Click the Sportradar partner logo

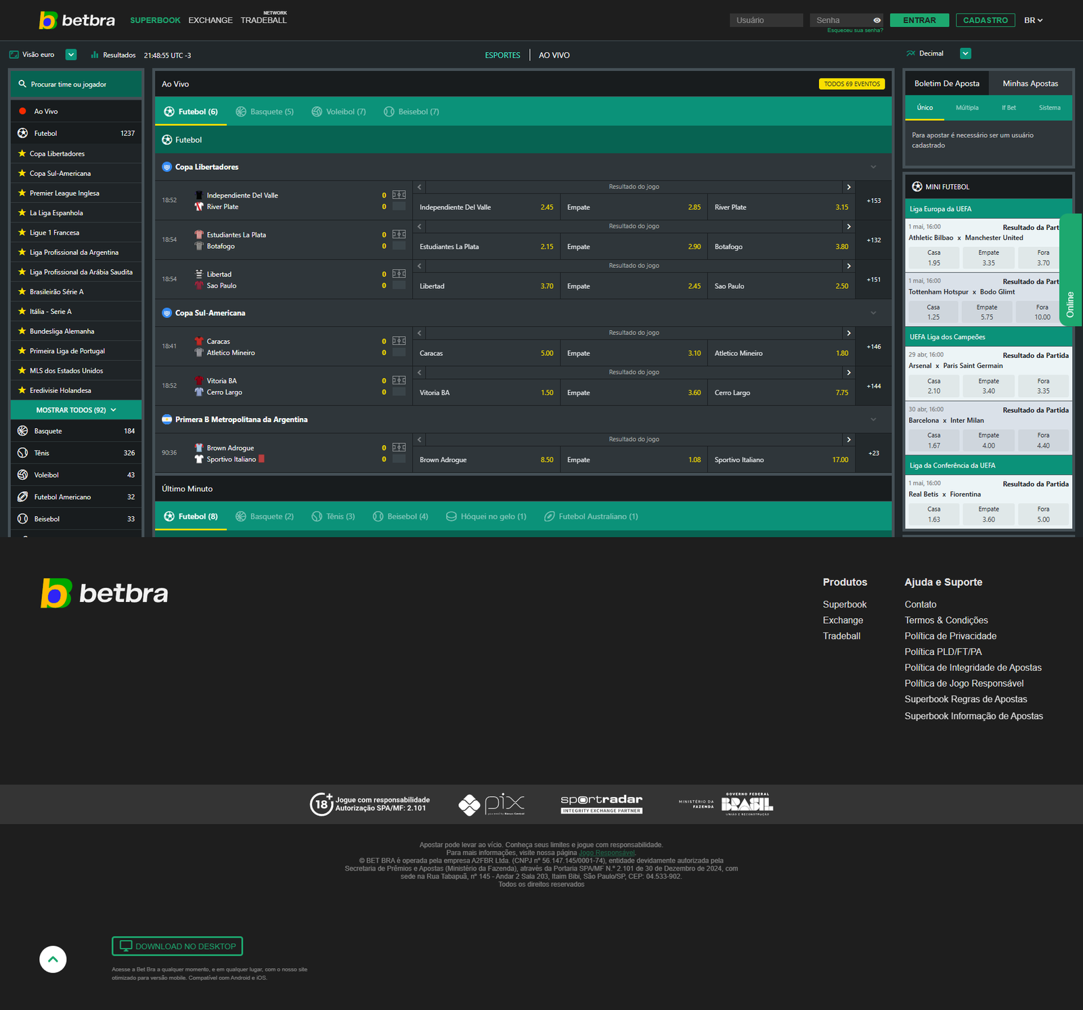(x=602, y=804)
